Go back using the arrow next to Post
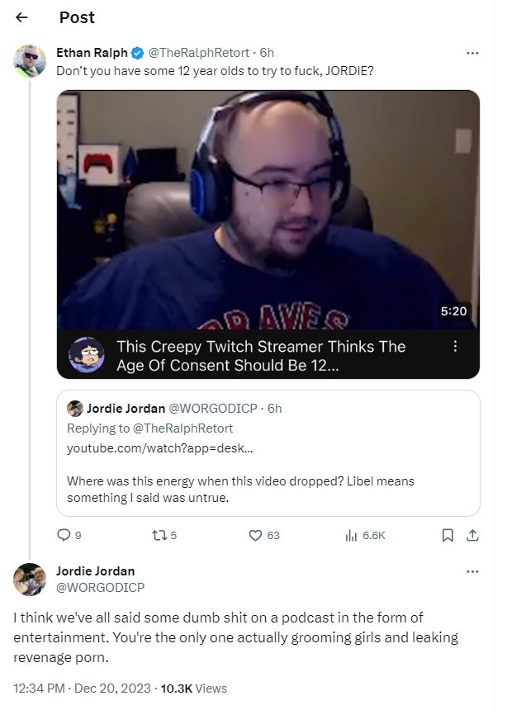507x710 pixels. [21, 17]
